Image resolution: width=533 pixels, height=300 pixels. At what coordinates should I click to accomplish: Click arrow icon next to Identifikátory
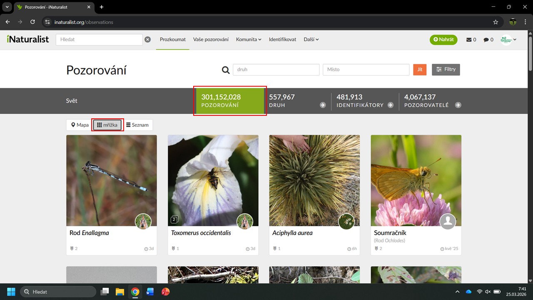[390, 105]
